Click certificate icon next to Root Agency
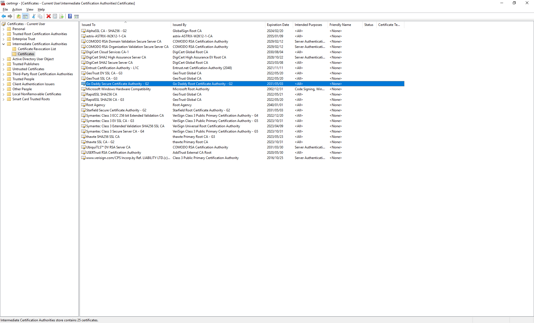The height and width of the screenshot is (323, 534). pos(83,105)
